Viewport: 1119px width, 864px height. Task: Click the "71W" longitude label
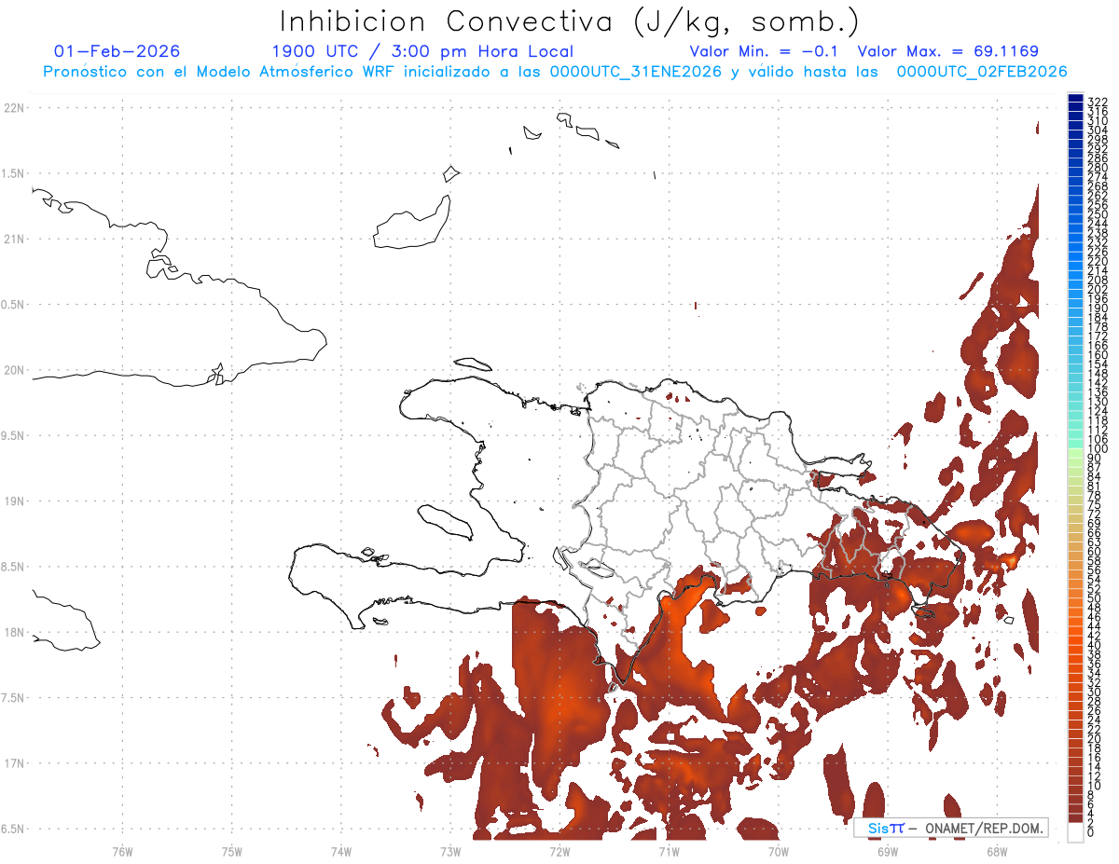pos(669,851)
